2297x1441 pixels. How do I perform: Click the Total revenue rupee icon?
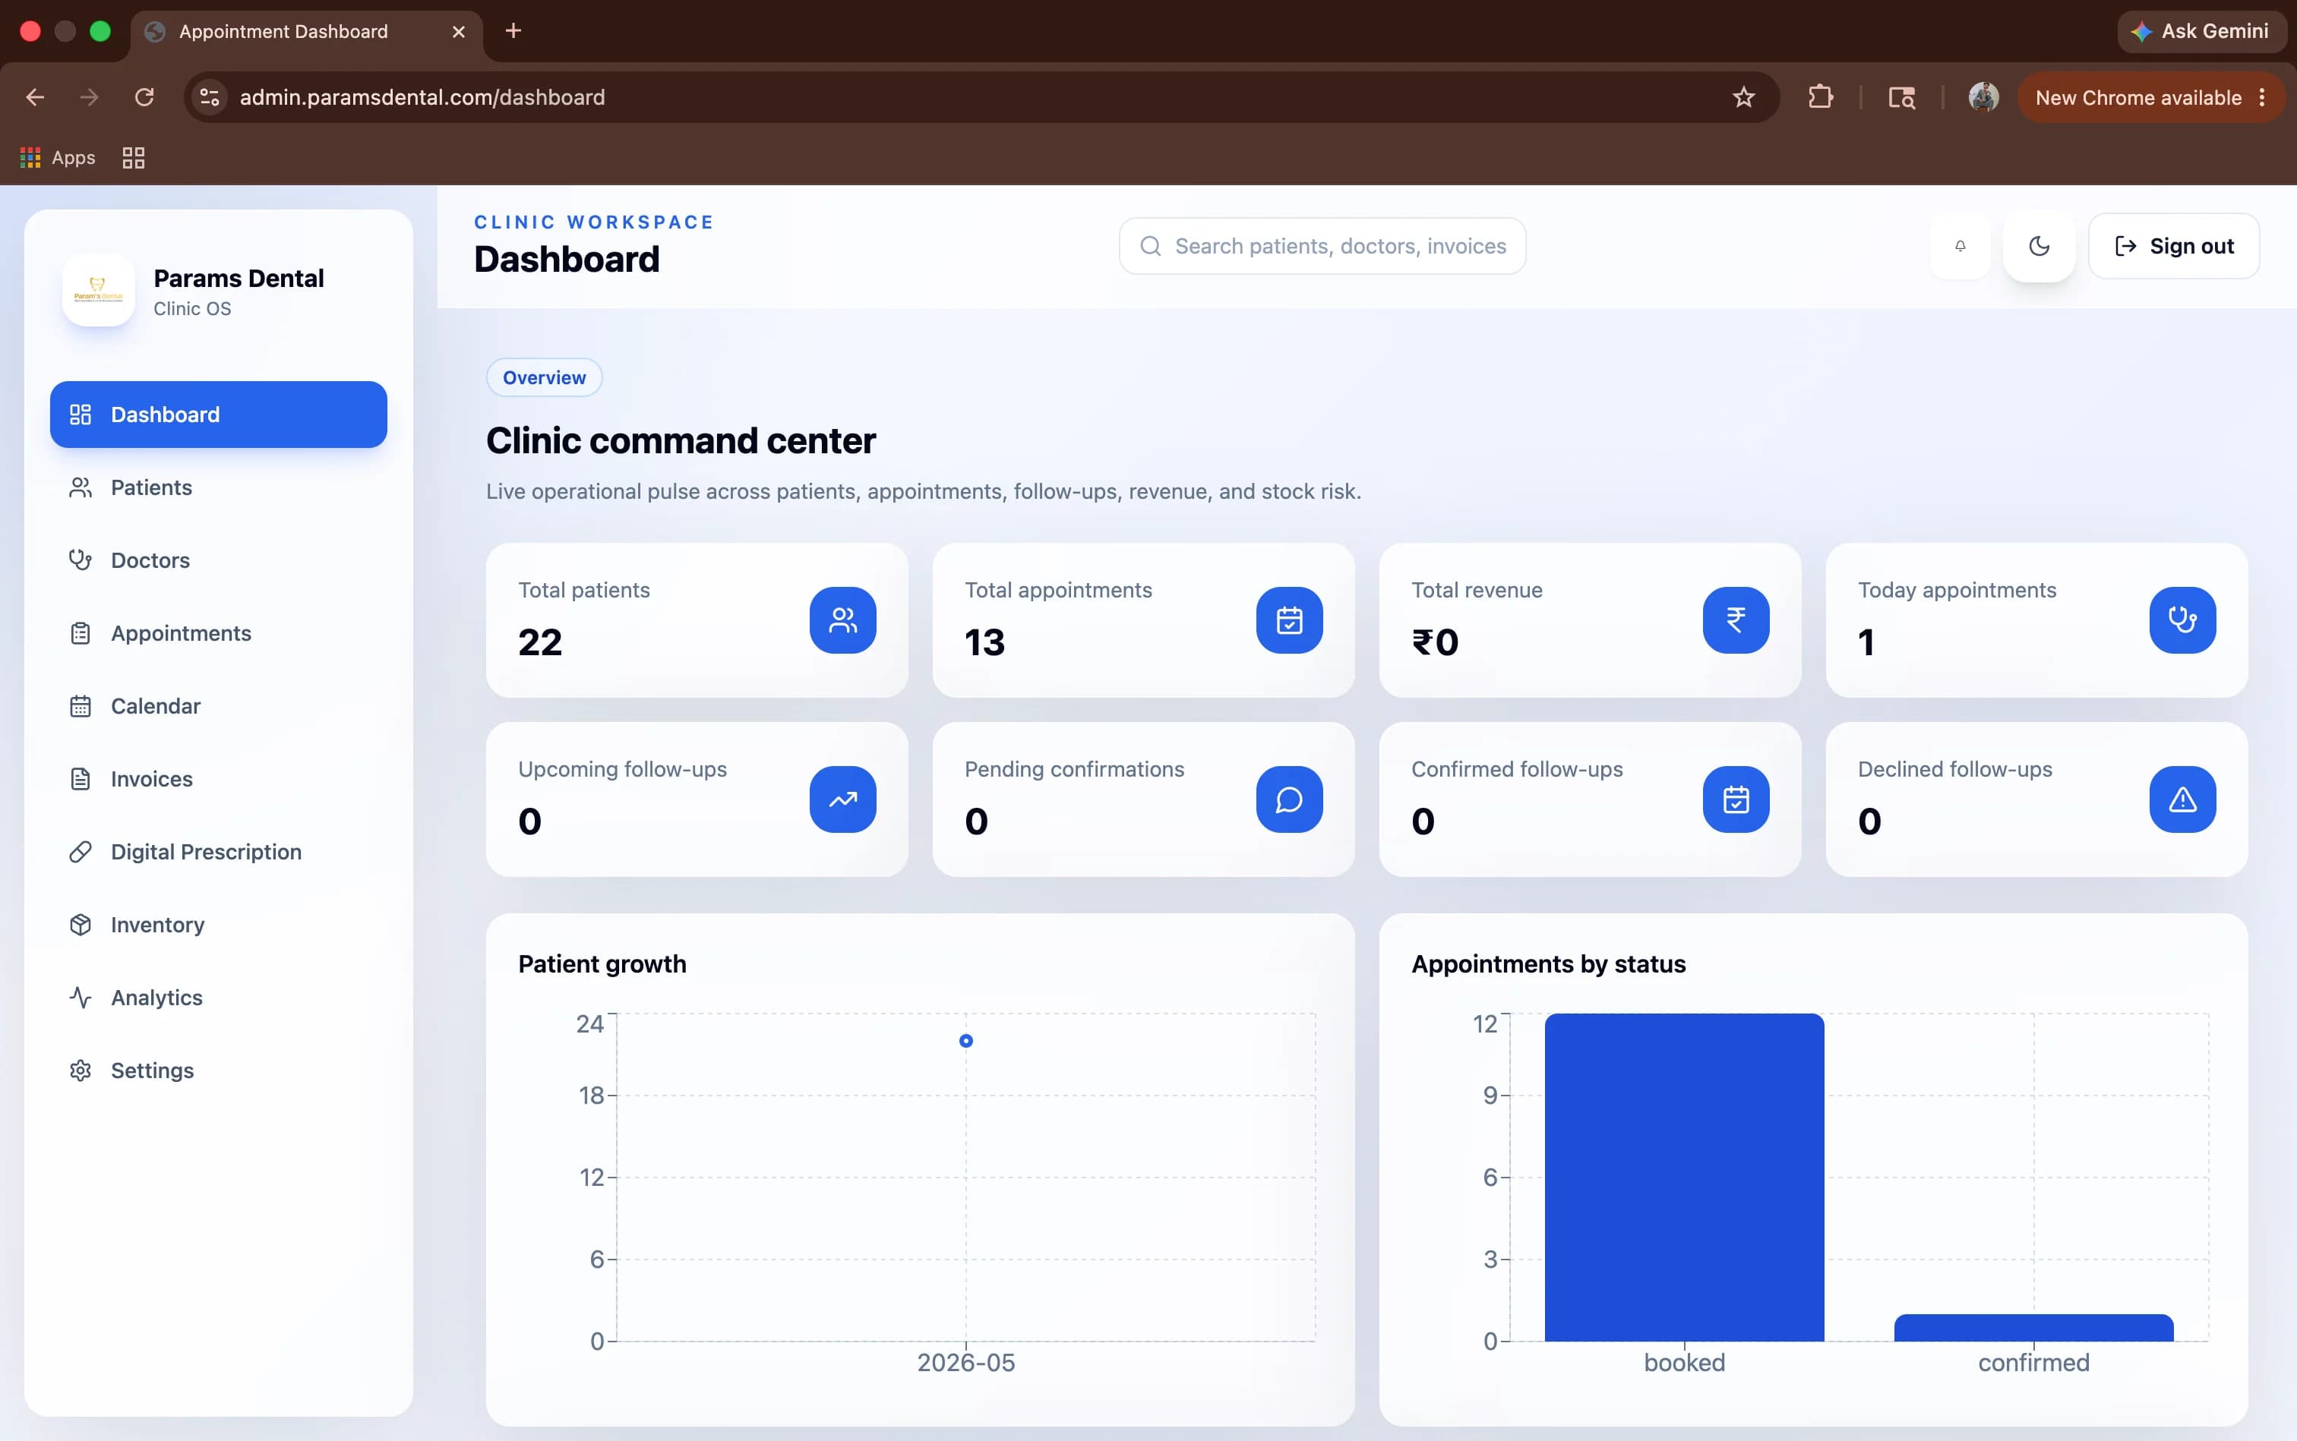[x=1736, y=620]
